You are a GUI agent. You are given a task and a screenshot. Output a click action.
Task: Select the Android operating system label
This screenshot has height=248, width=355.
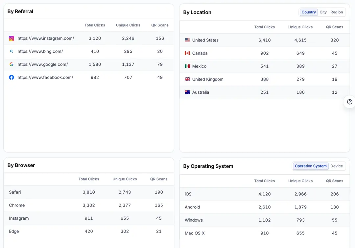click(x=192, y=207)
